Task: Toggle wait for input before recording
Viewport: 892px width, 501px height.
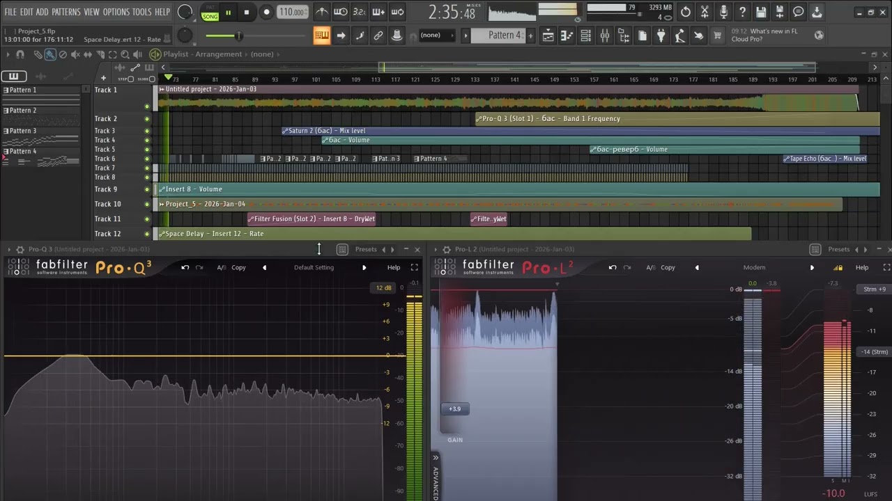Action: click(341, 12)
